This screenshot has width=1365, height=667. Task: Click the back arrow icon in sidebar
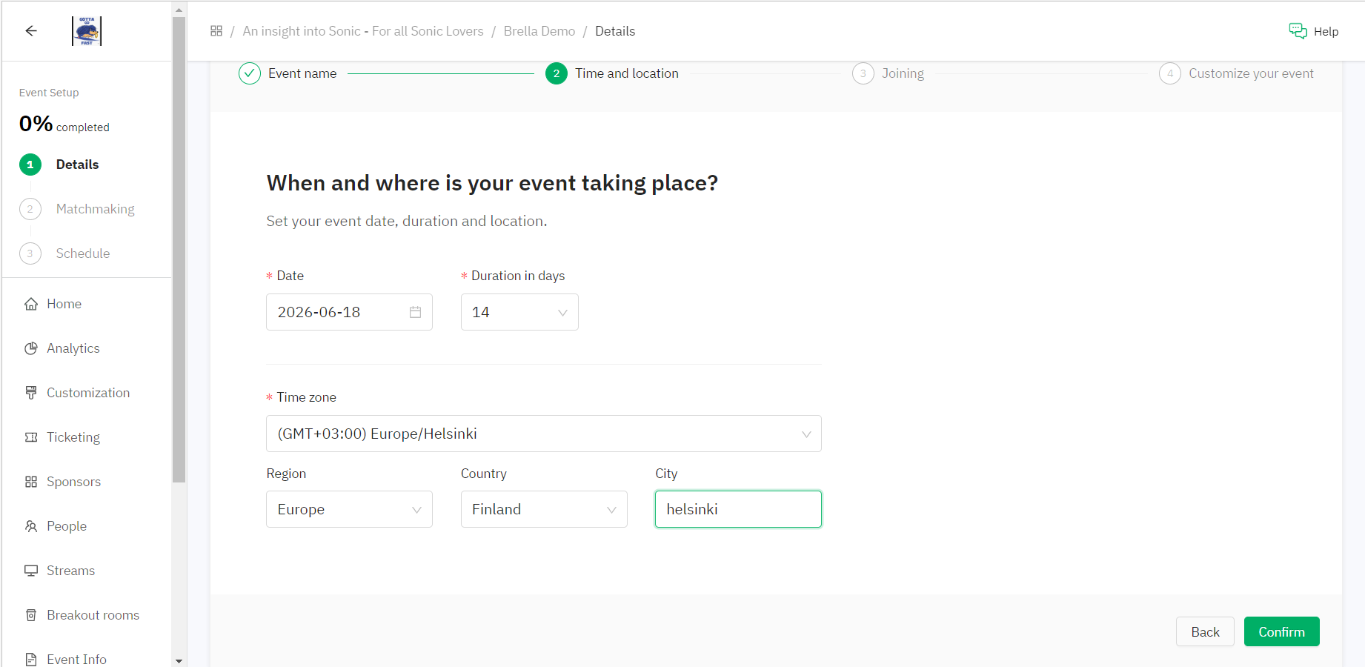[31, 30]
